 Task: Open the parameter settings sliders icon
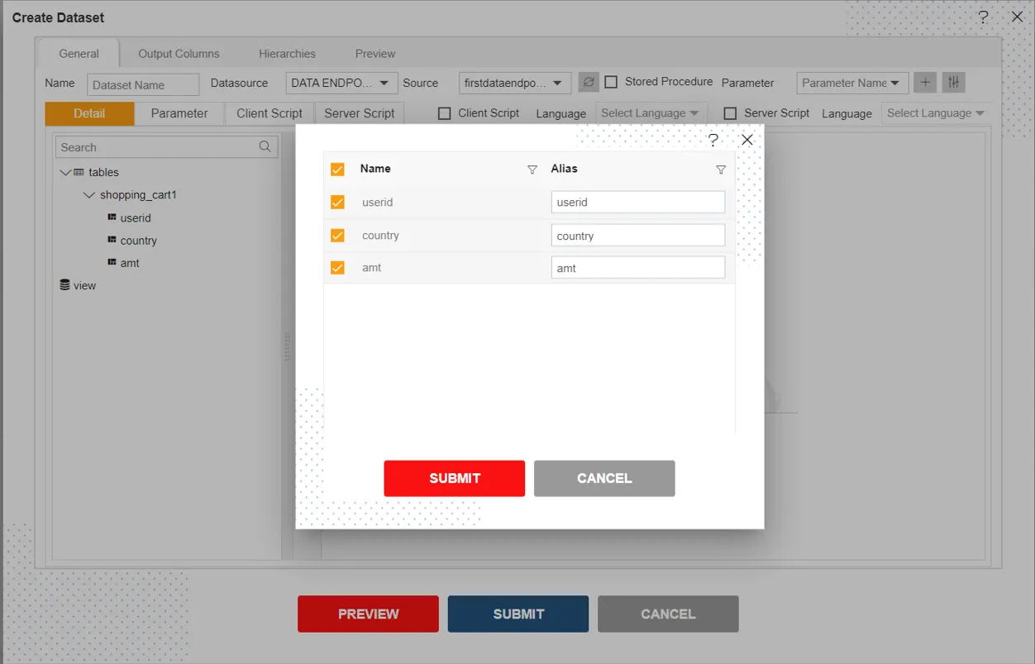click(x=954, y=82)
